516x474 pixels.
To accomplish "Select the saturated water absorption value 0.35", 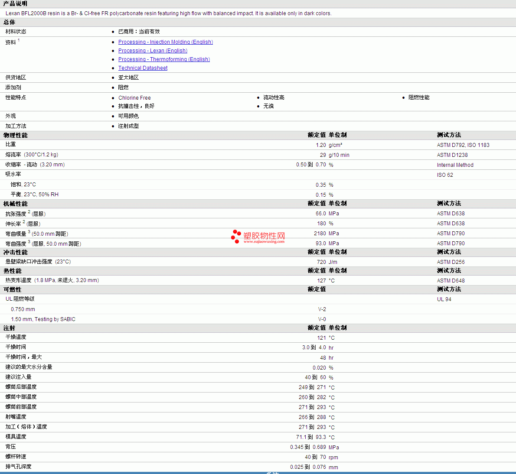I will 321,185.
